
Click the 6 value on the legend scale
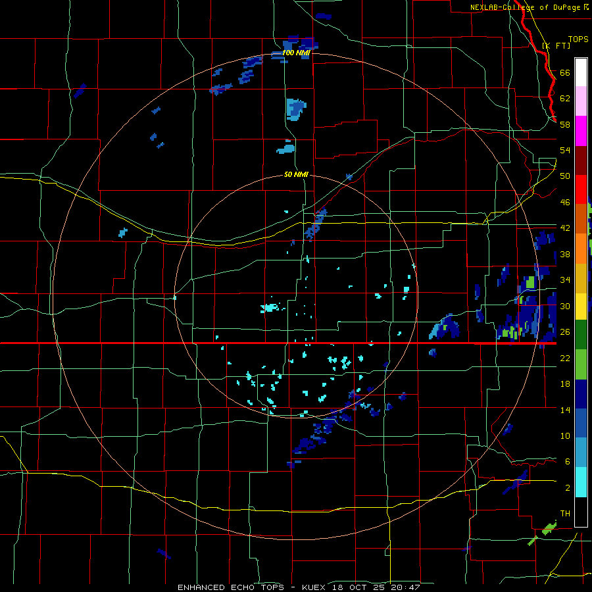coord(568,462)
